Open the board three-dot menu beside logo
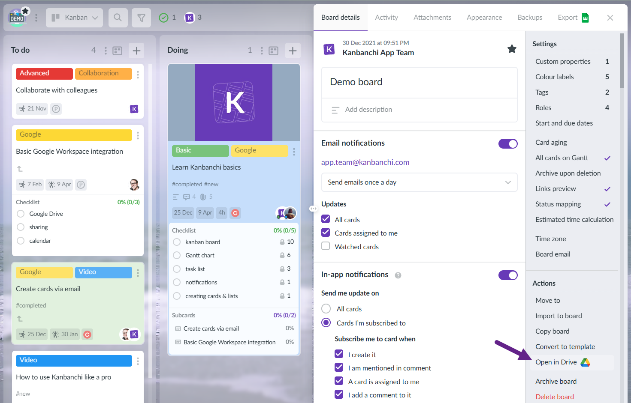 tap(36, 18)
